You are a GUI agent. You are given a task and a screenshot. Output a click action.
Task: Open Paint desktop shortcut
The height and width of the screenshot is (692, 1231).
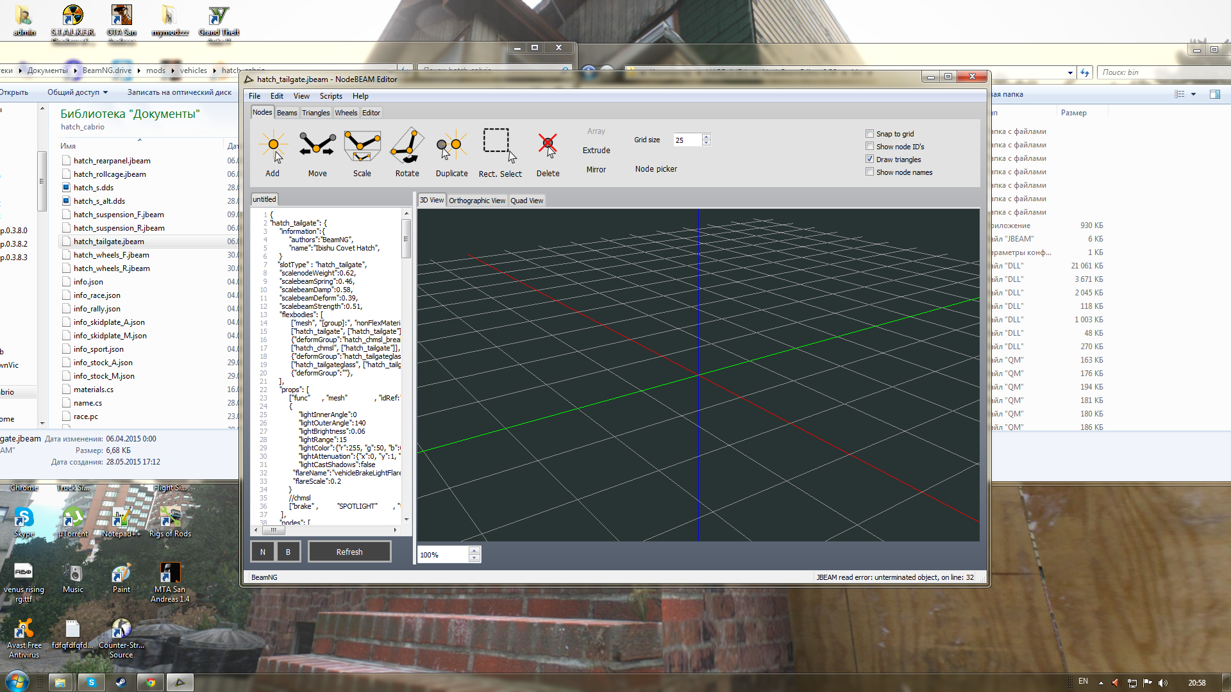pyautogui.click(x=121, y=578)
